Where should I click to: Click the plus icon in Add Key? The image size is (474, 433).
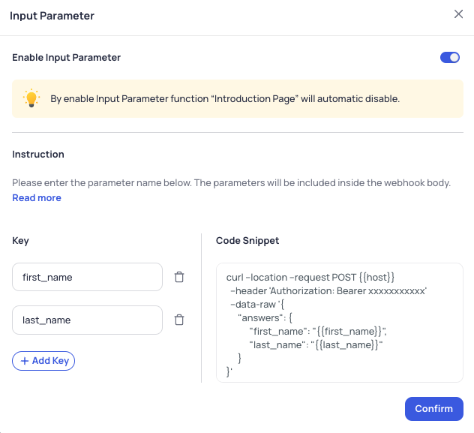click(x=25, y=361)
